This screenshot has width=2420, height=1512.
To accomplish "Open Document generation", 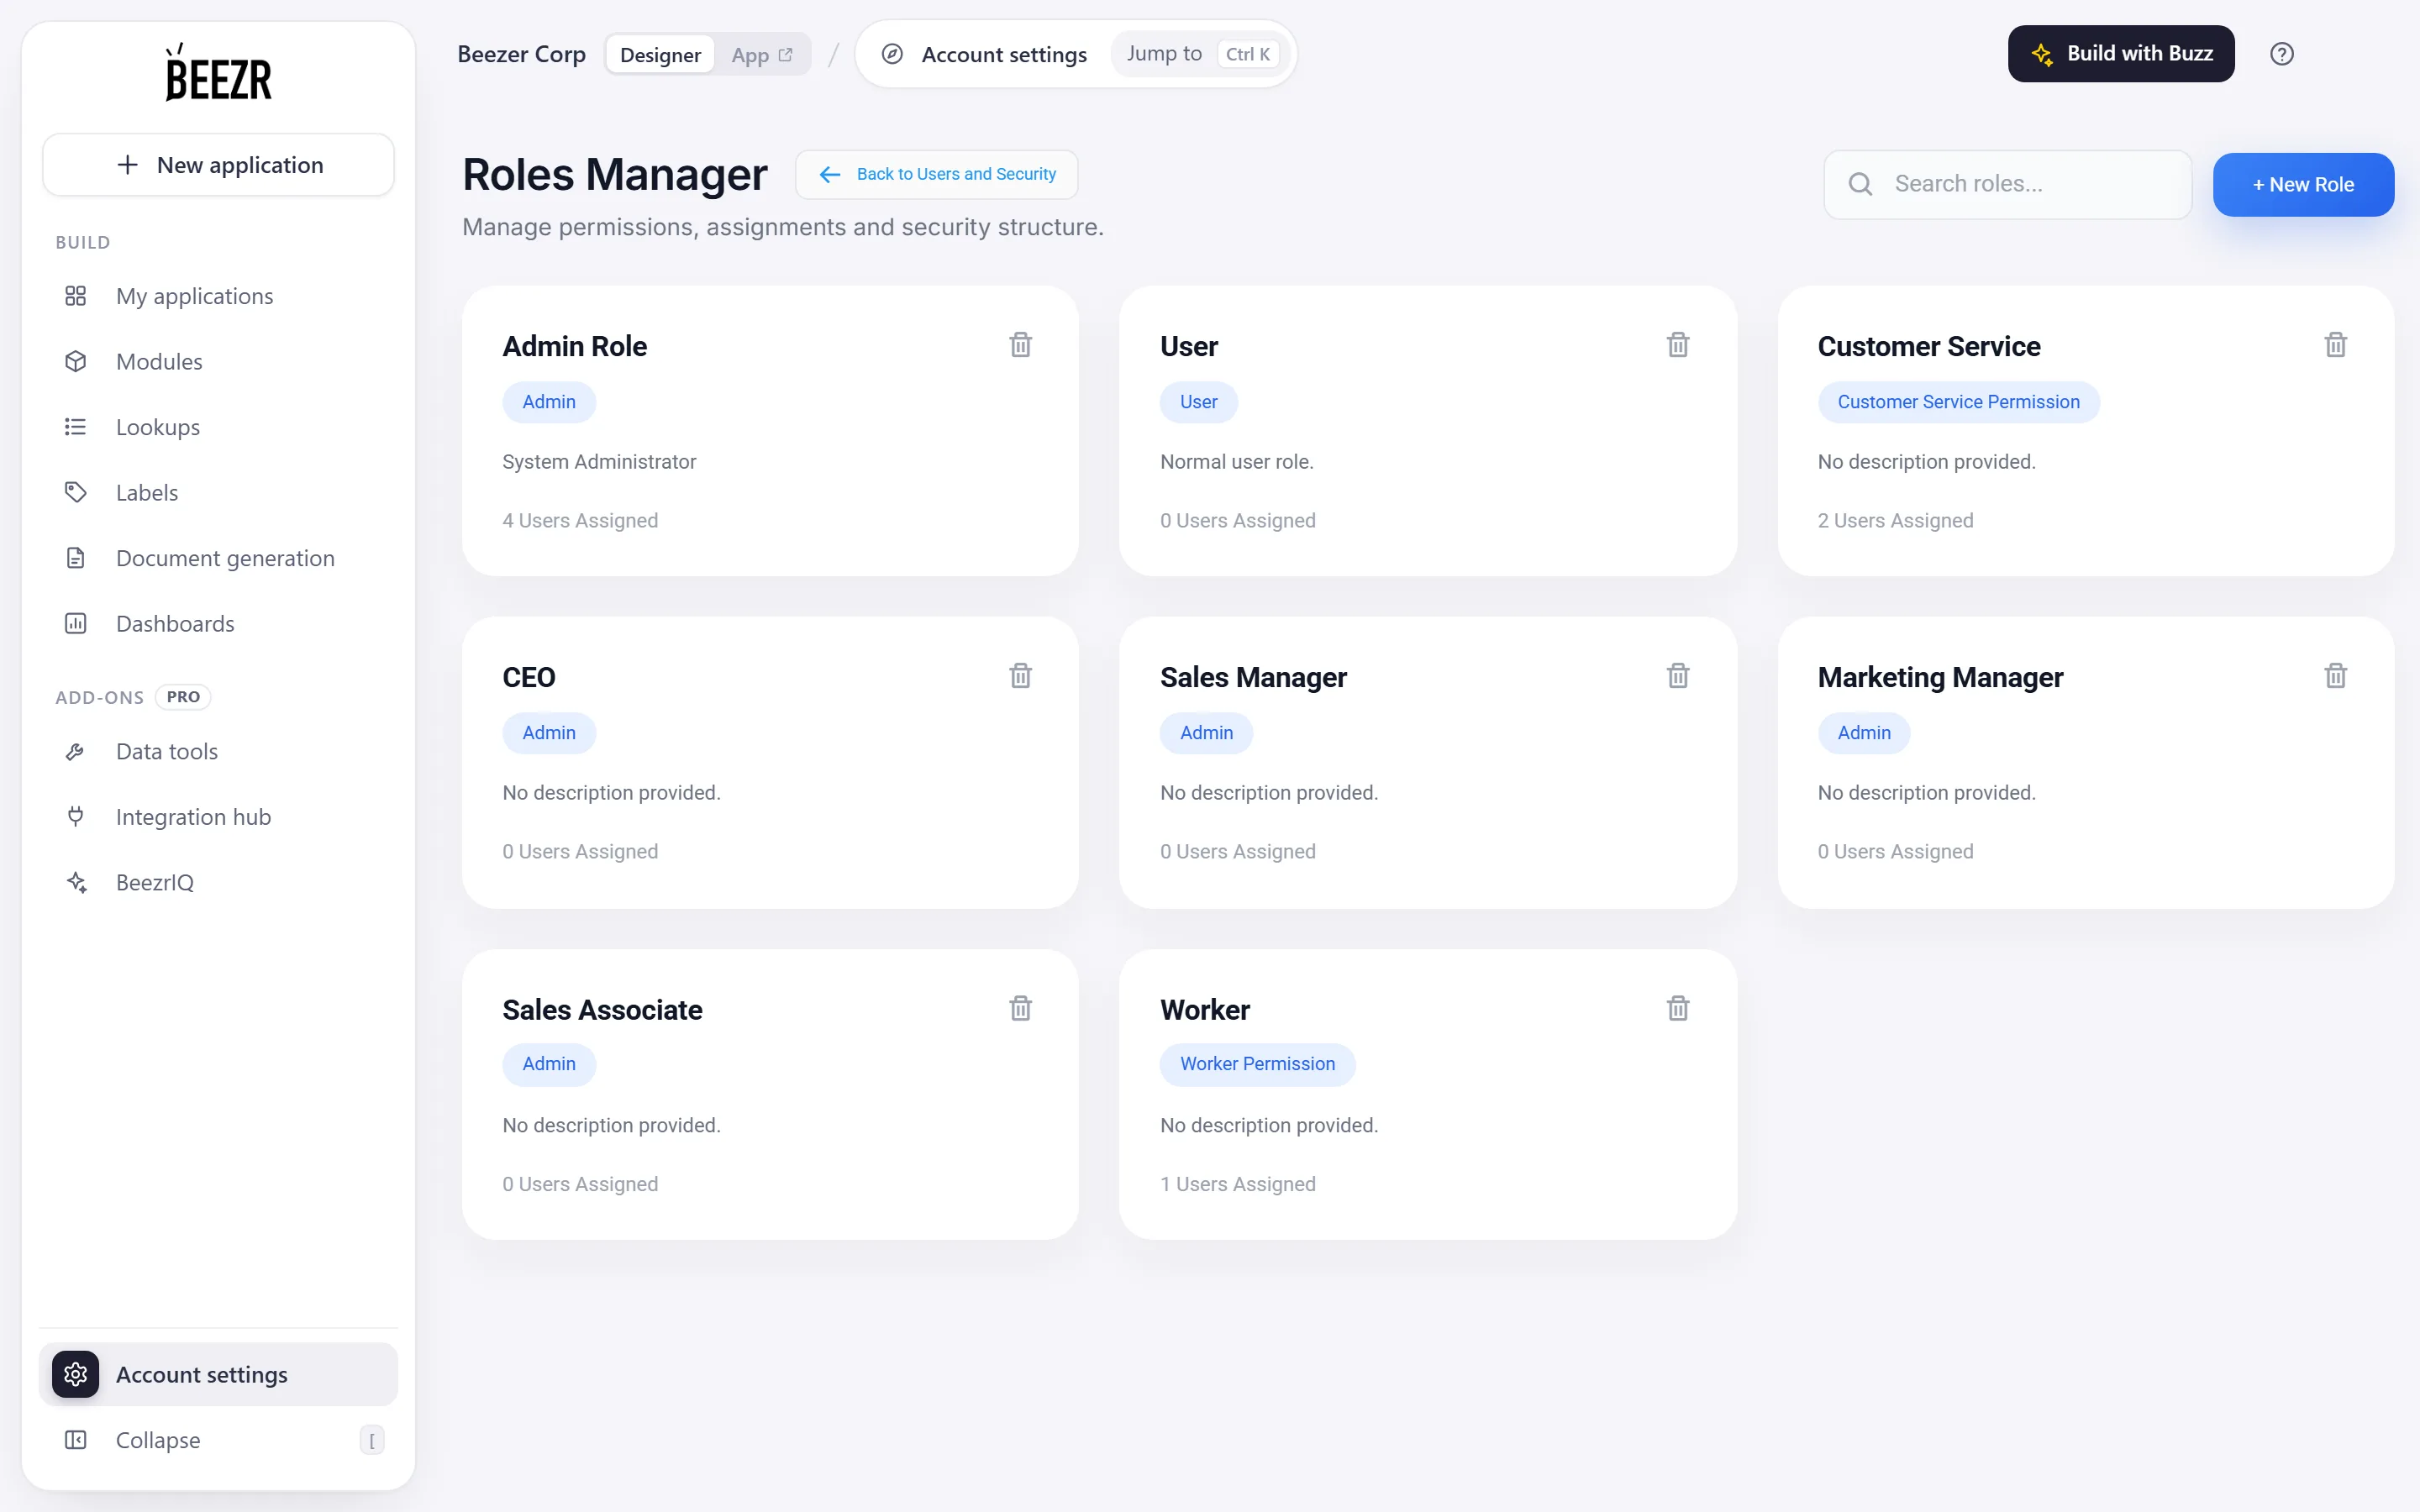I will pyautogui.click(x=218, y=558).
